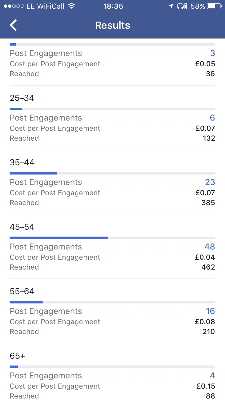This screenshot has height=400, width=225.
Task: Tap the back arrow in header
Action: (13, 25)
